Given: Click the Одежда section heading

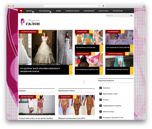Looking at the screenshot, I should (22, 91).
